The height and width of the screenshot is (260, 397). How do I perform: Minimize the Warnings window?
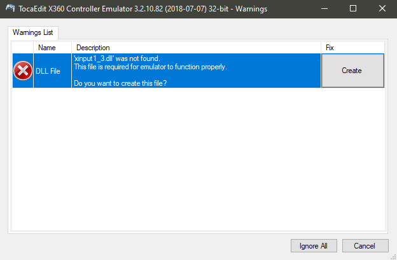pos(324,9)
